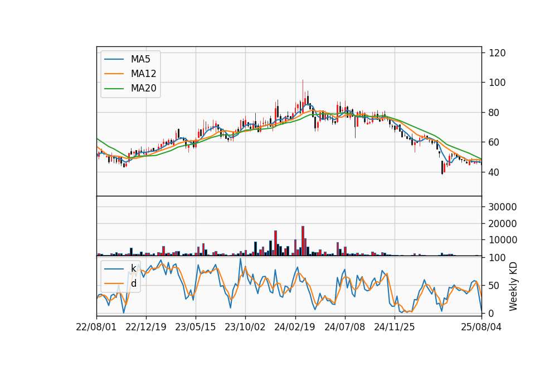Click the 60 price axis label
The image size is (535, 385).
[x=494, y=142]
